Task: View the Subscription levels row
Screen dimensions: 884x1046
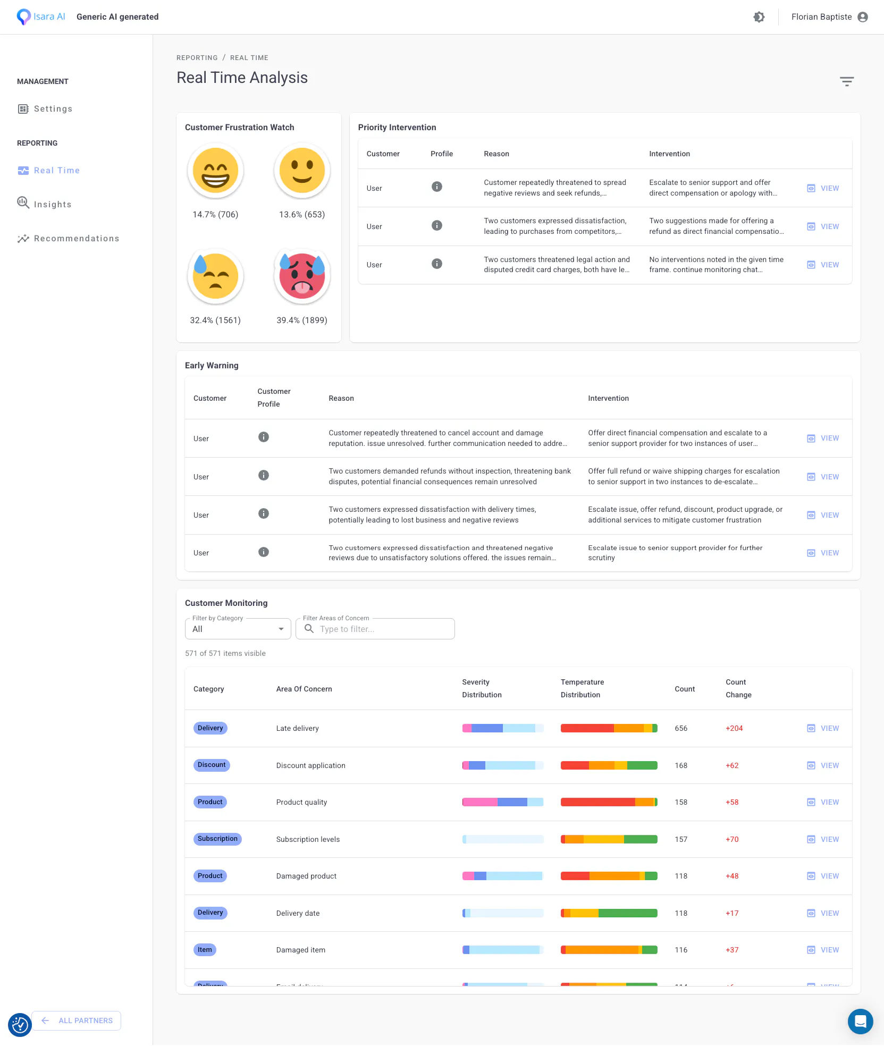Action: [823, 839]
